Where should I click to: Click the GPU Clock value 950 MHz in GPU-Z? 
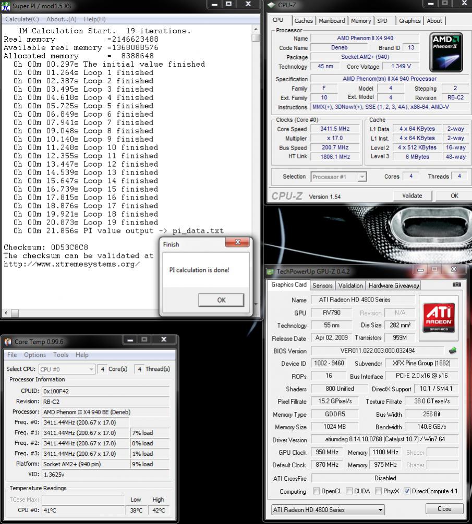[x=327, y=452]
